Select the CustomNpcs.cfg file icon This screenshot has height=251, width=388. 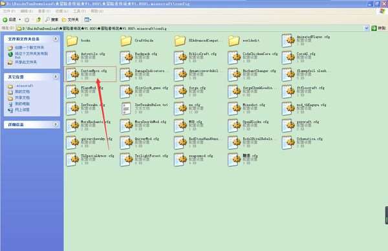point(72,74)
